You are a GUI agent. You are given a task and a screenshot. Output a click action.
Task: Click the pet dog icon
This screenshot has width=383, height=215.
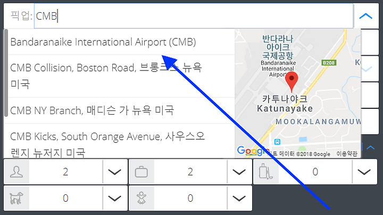click(16, 198)
